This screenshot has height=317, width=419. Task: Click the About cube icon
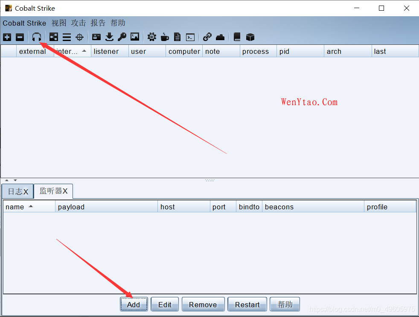(x=250, y=37)
